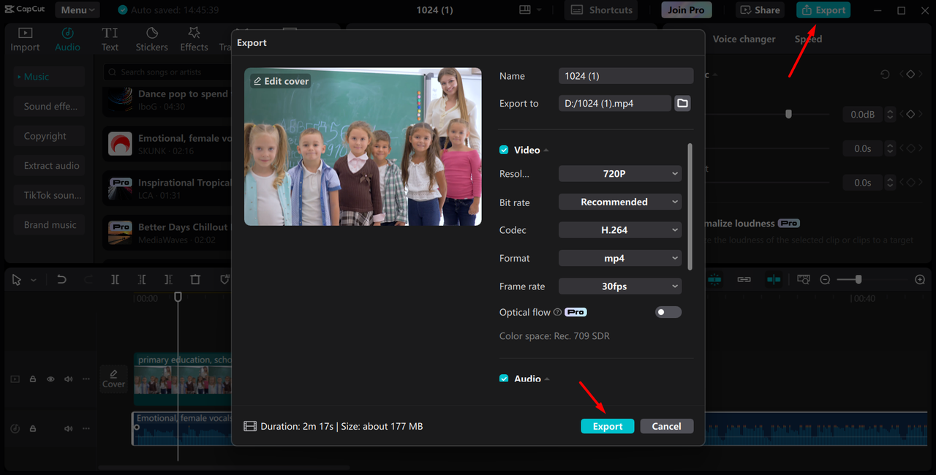The width and height of the screenshot is (936, 475).
Task: Toggle the linkage chain icon in timeline toolbar
Action: pyautogui.click(x=744, y=280)
